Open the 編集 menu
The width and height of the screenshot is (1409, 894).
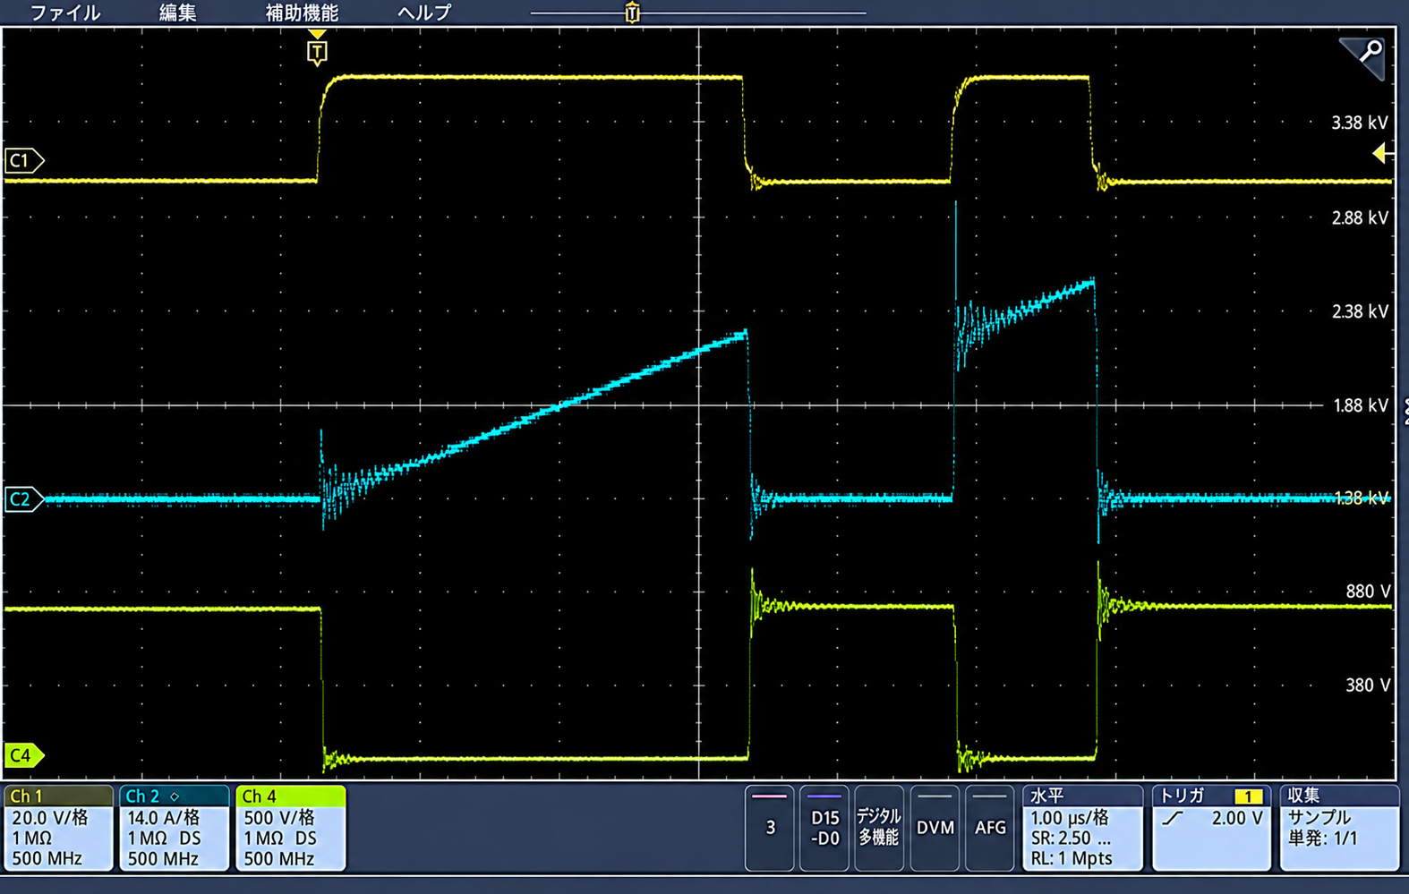pos(177,13)
